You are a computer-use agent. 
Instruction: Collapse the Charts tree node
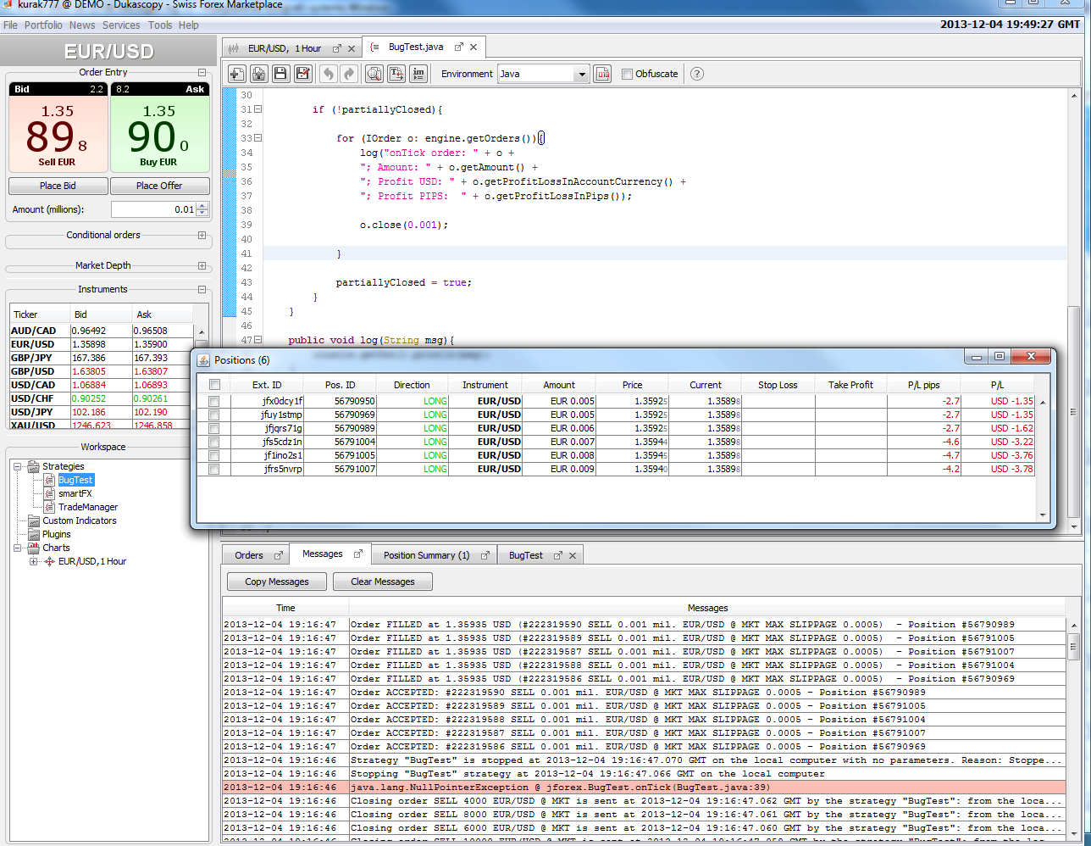(19, 548)
